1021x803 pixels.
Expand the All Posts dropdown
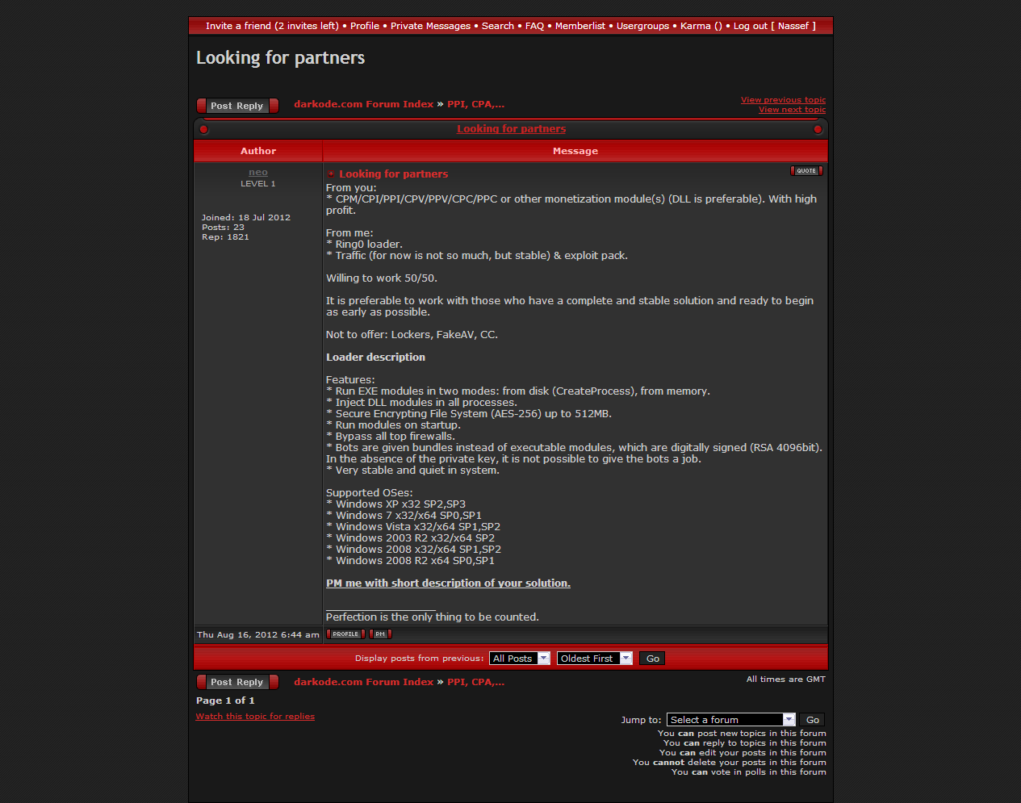pyautogui.click(x=520, y=659)
